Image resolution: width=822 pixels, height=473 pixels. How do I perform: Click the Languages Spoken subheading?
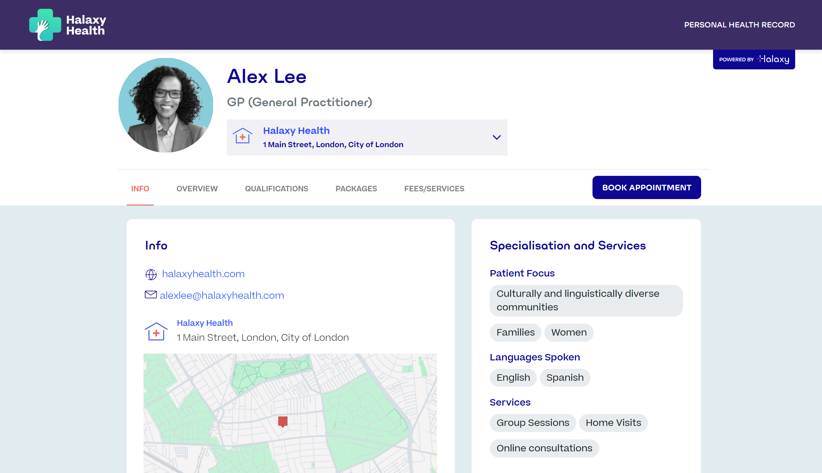pyautogui.click(x=535, y=357)
